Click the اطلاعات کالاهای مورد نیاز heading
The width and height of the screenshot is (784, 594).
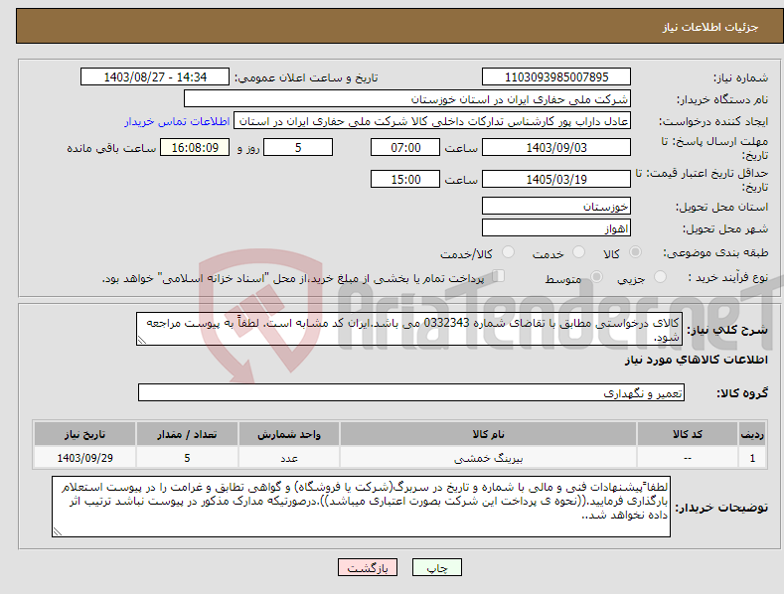(696, 360)
